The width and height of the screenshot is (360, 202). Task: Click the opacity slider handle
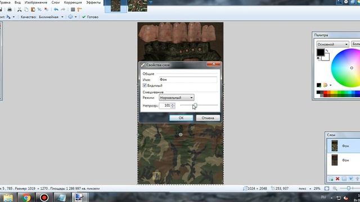[195, 105]
